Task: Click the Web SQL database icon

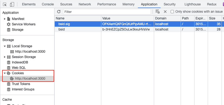Action: tap(9, 68)
